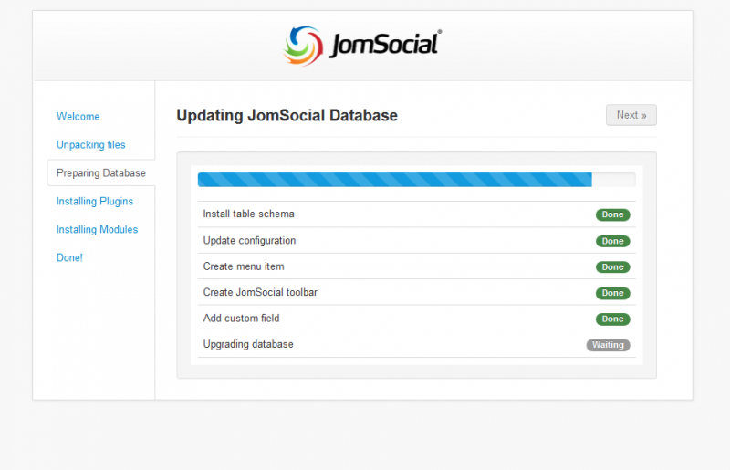The width and height of the screenshot is (730, 470).
Task: Select the Preparing Database tab
Action: 101,172
